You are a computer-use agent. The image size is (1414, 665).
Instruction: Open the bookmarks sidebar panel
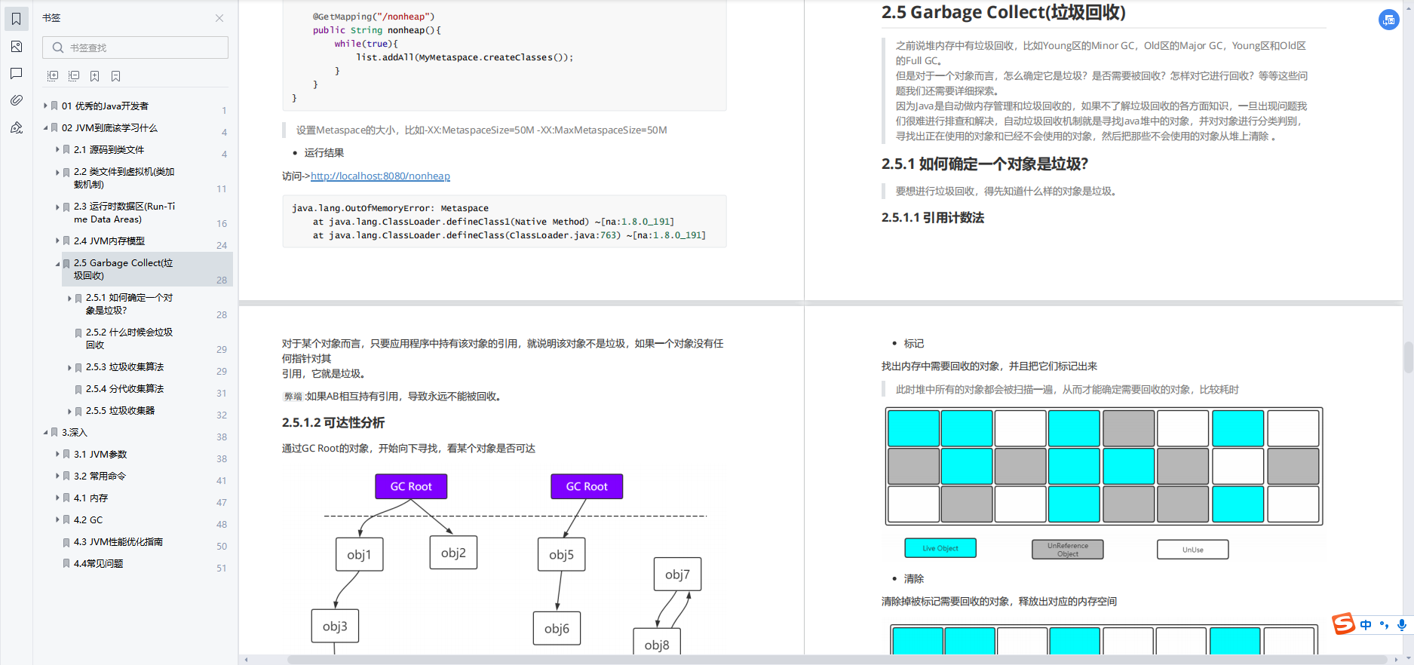pyautogui.click(x=17, y=20)
